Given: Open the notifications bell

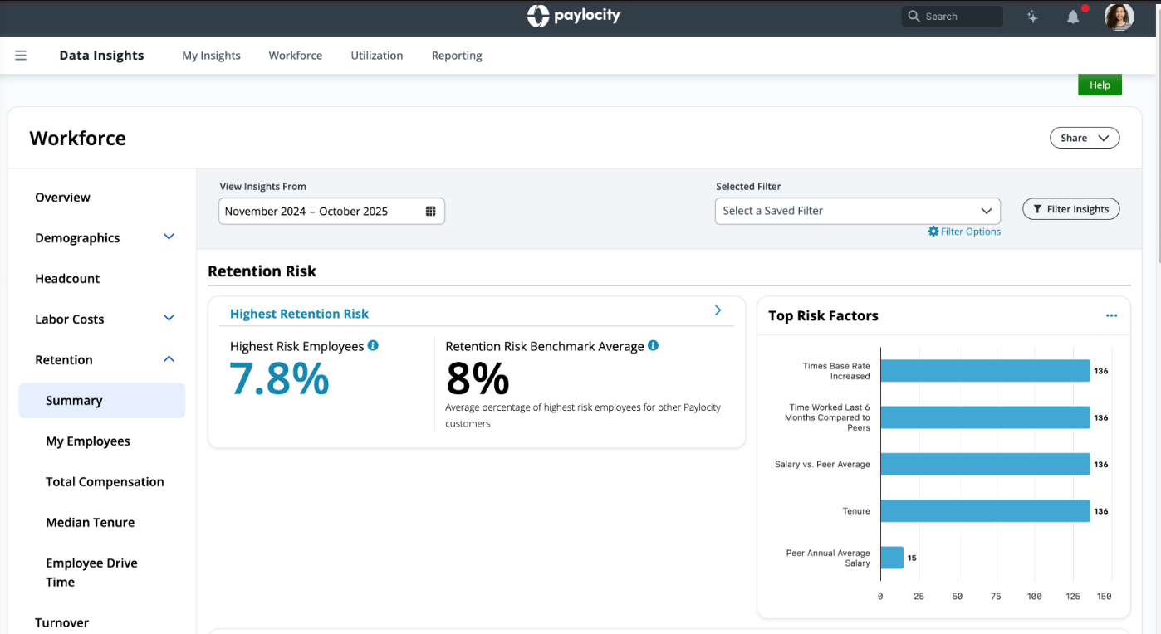Looking at the screenshot, I should [1072, 15].
